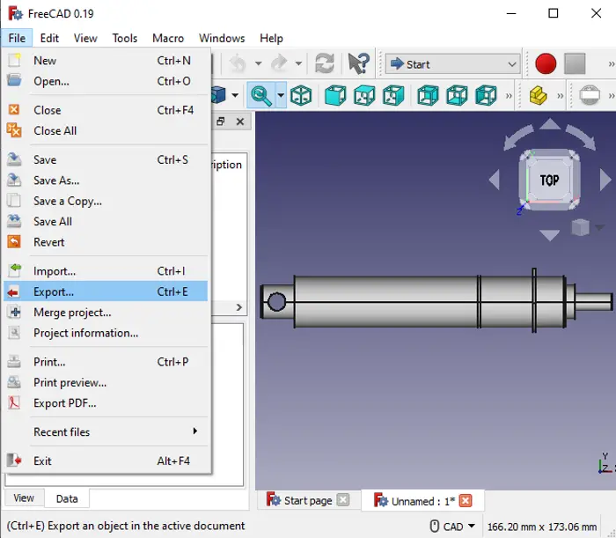The height and width of the screenshot is (538, 616).
Task: Click the Export PDF icon
Action: [x=14, y=402]
